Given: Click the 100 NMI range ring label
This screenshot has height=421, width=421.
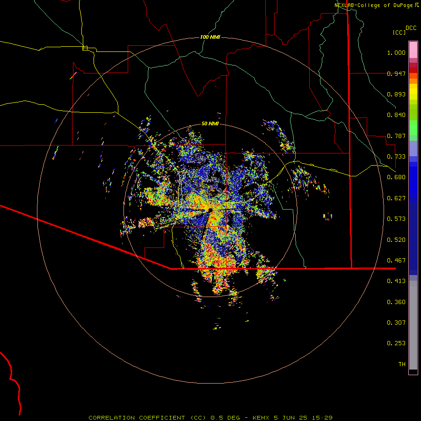Looking at the screenshot, I should pos(210,37).
